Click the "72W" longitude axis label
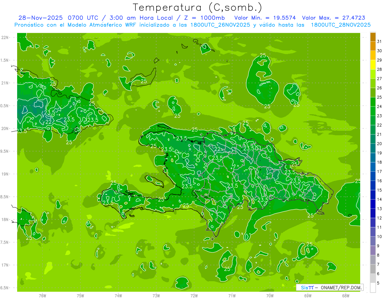The width and height of the screenshot is (388, 300). coord(194,295)
